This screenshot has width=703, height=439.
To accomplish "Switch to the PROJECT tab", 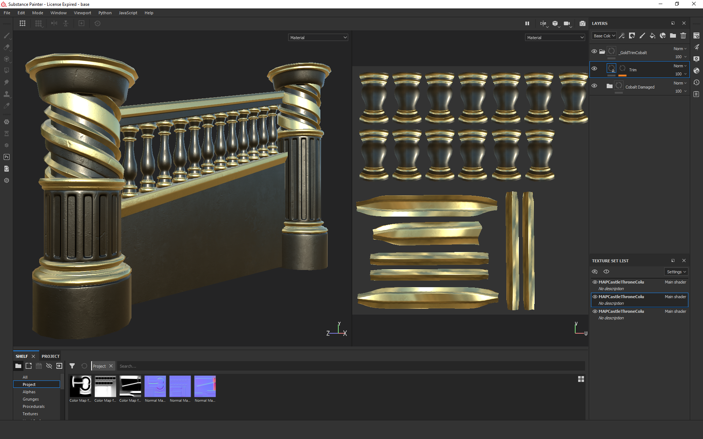I will (x=51, y=356).
